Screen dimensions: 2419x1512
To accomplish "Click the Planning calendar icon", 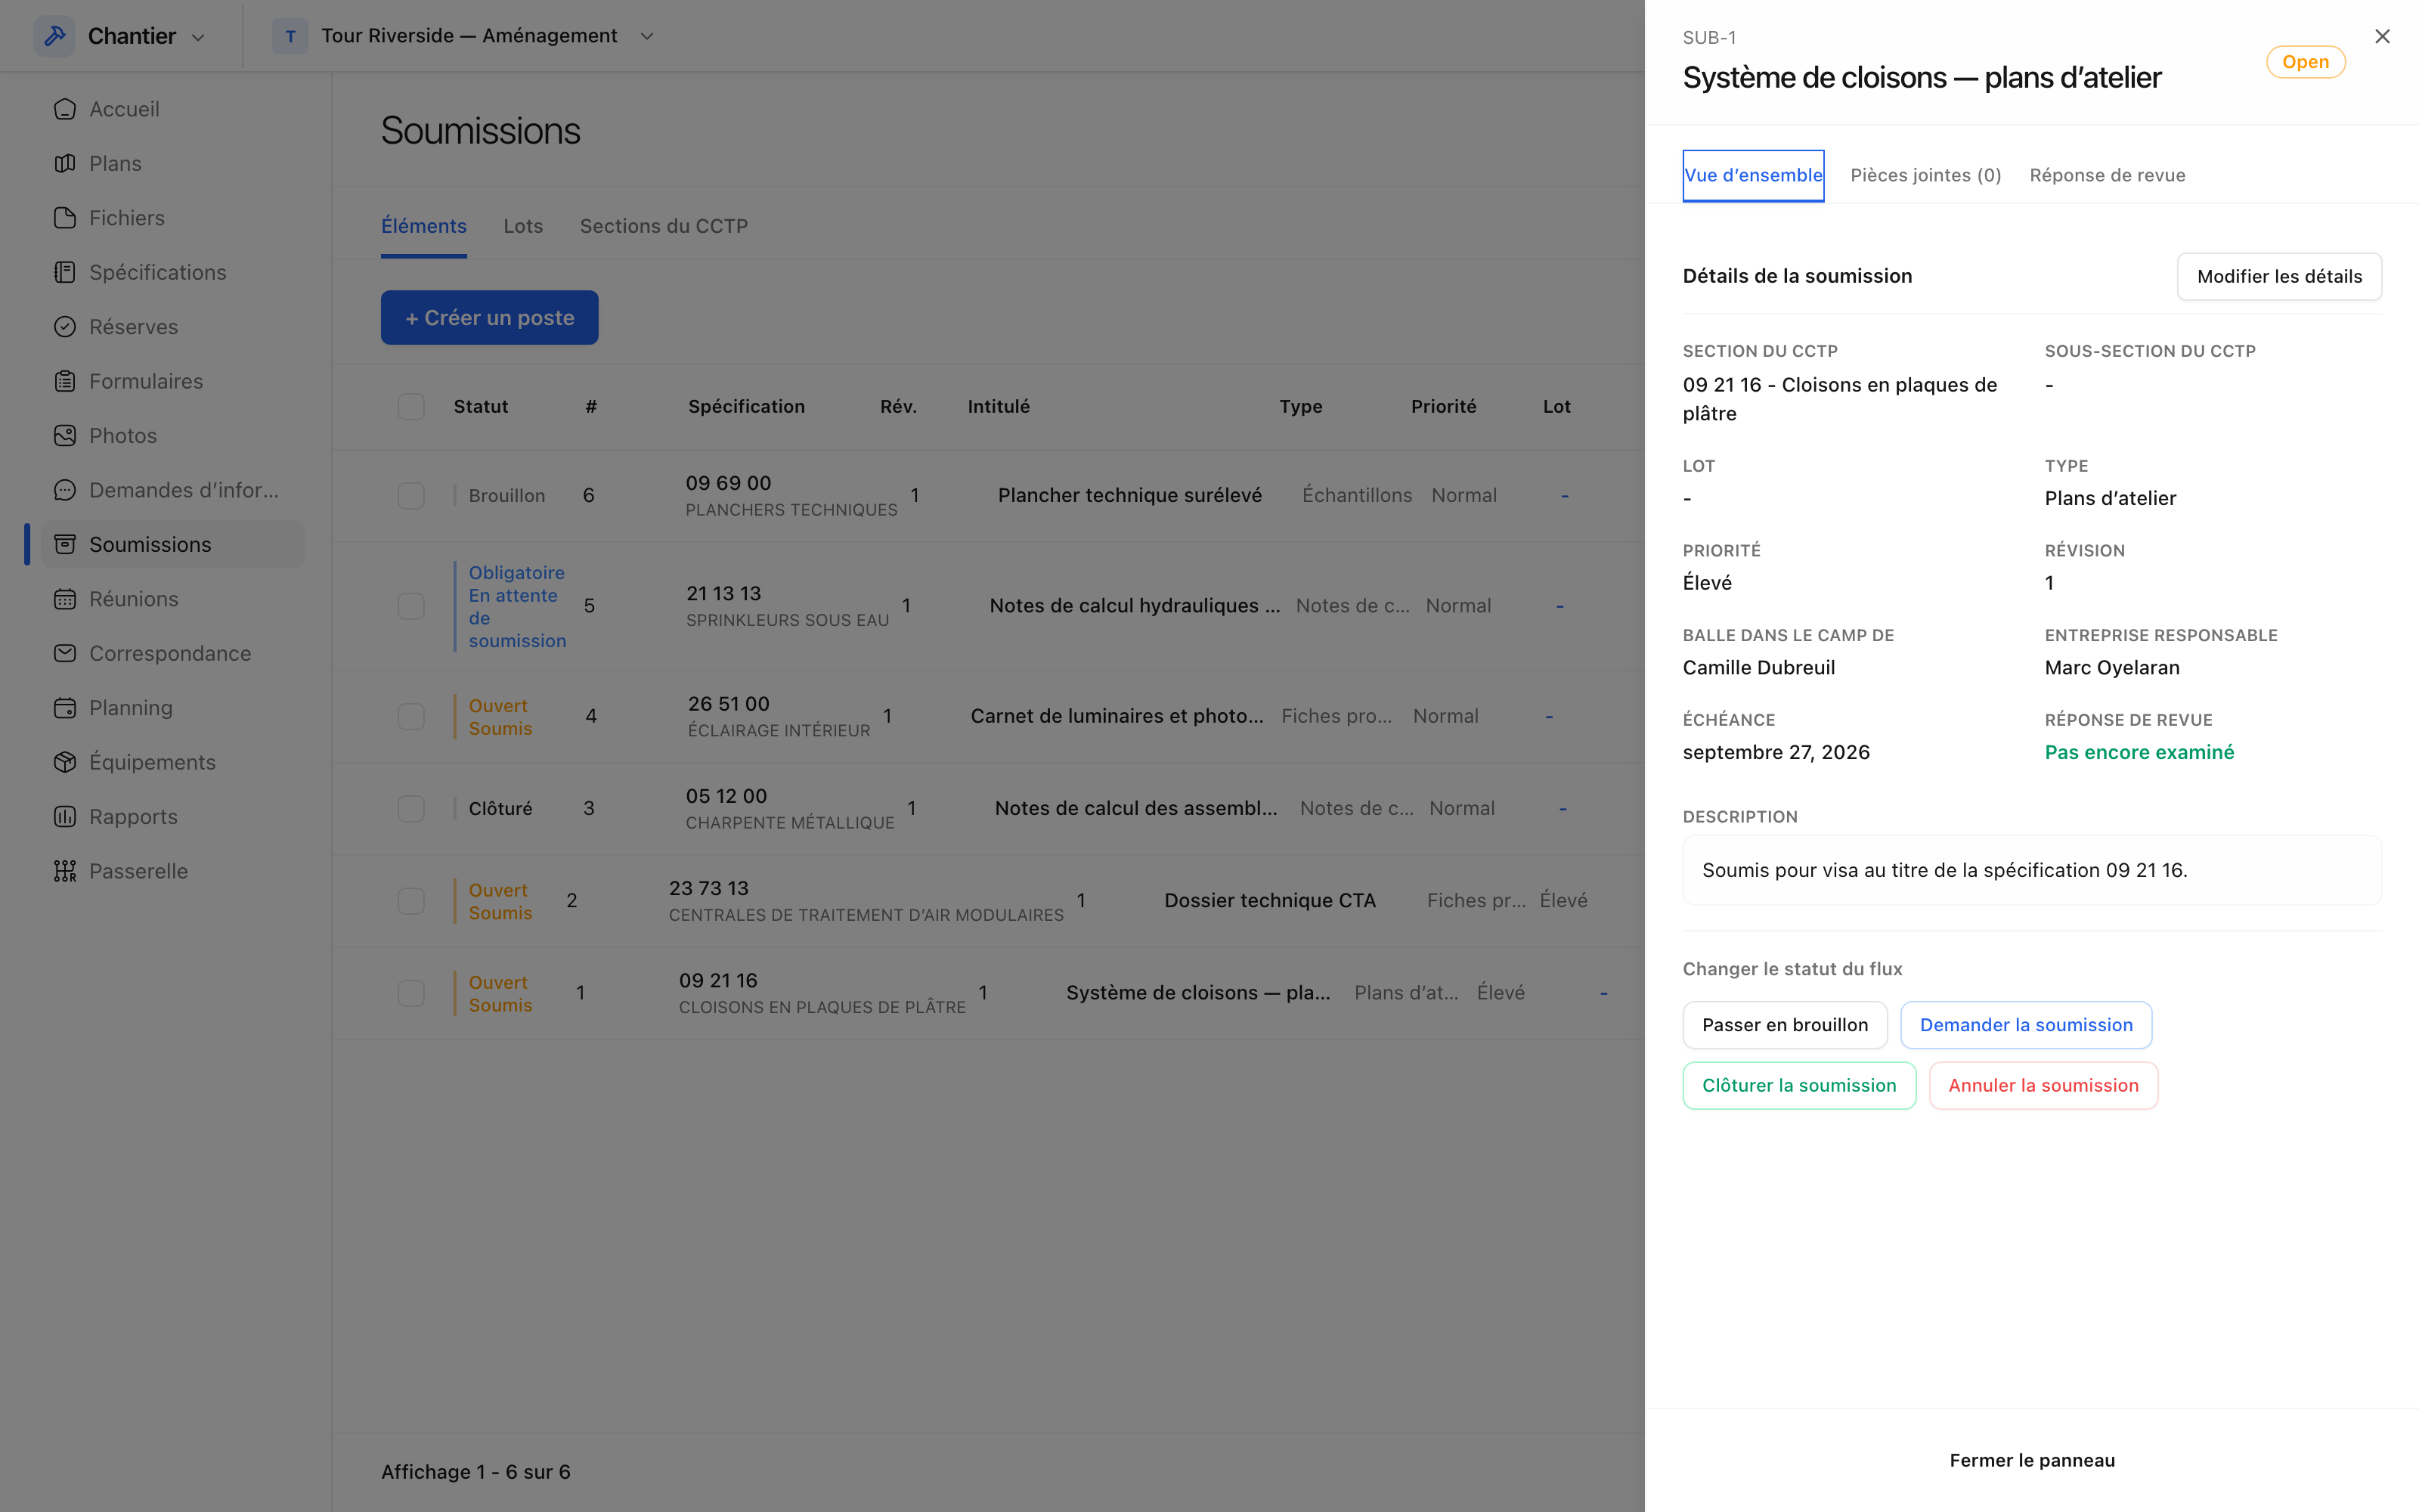I will [x=65, y=708].
